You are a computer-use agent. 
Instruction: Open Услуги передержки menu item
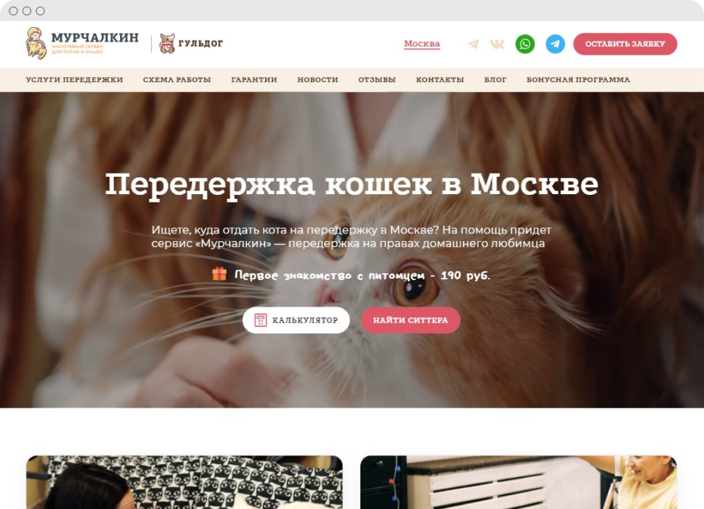click(75, 80)
